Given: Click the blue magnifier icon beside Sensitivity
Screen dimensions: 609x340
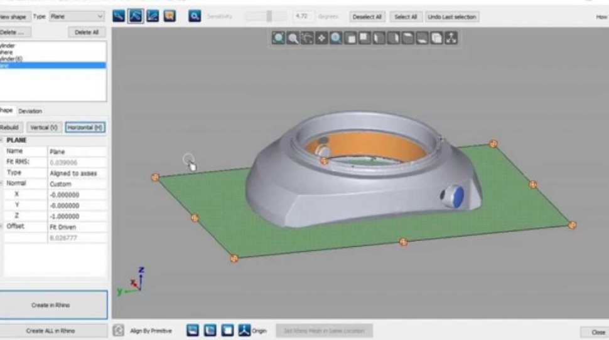Looking at the screenshot, I should click(195, 17).
